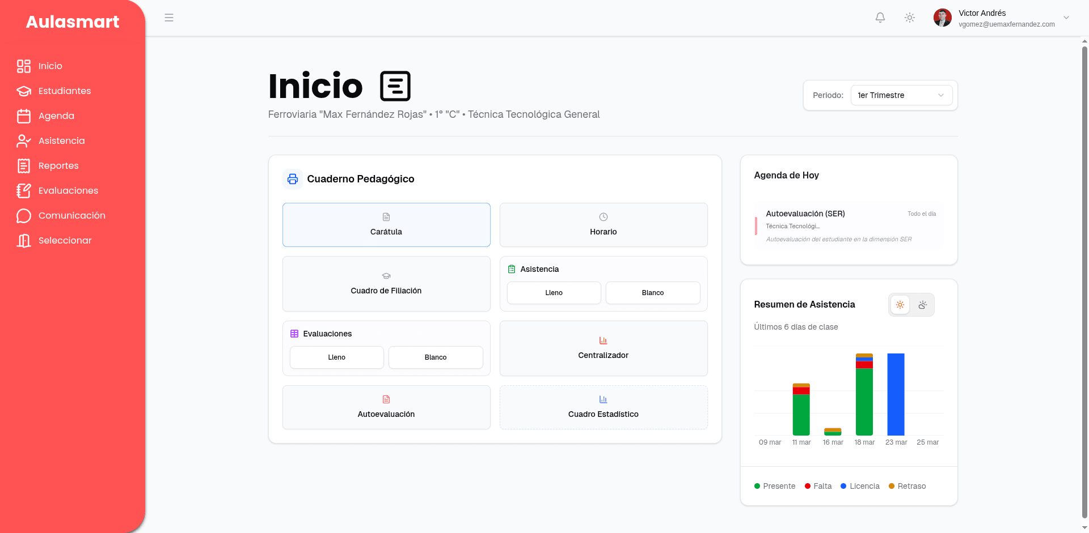The height and width of the screenshot is (533, 1089).
Task: Open the Carátula document button
Action: click(386, 225)
